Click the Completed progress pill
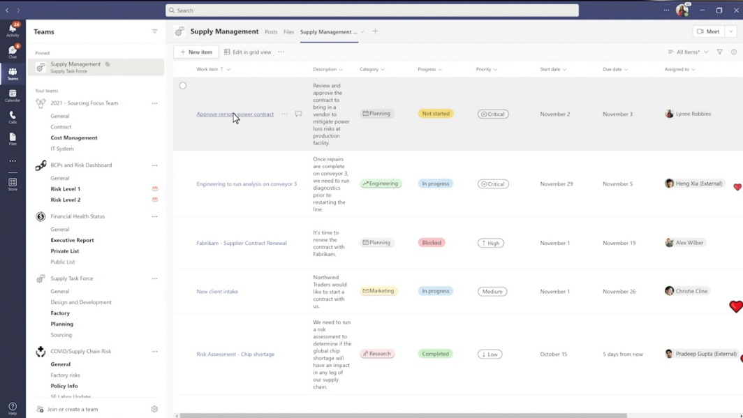 [x=436, y=354]
